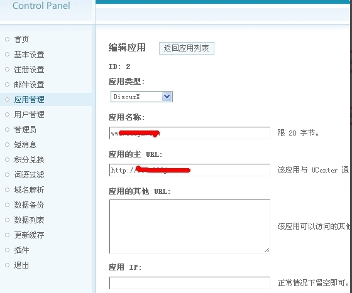Click 退出 to log out
352x293 pixels.
pyautogui.click(x=21, y=265)
